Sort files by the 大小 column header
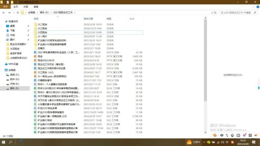The width and height of the screenshot is (260, 146). (132, 19)
